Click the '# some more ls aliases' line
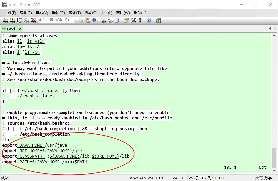Image resolution: width=278 pixels, height=181 pixels. [30, 36]
